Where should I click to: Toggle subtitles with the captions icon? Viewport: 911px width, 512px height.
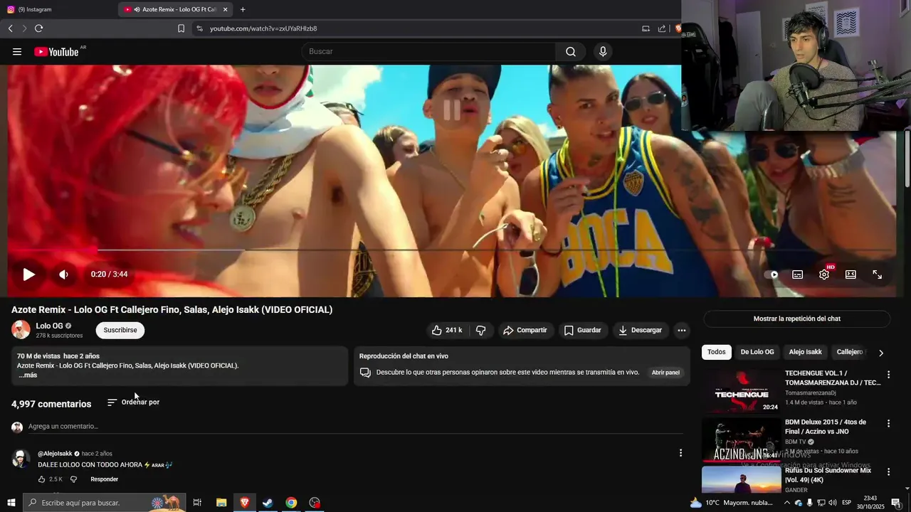click(x=798, y=274)
